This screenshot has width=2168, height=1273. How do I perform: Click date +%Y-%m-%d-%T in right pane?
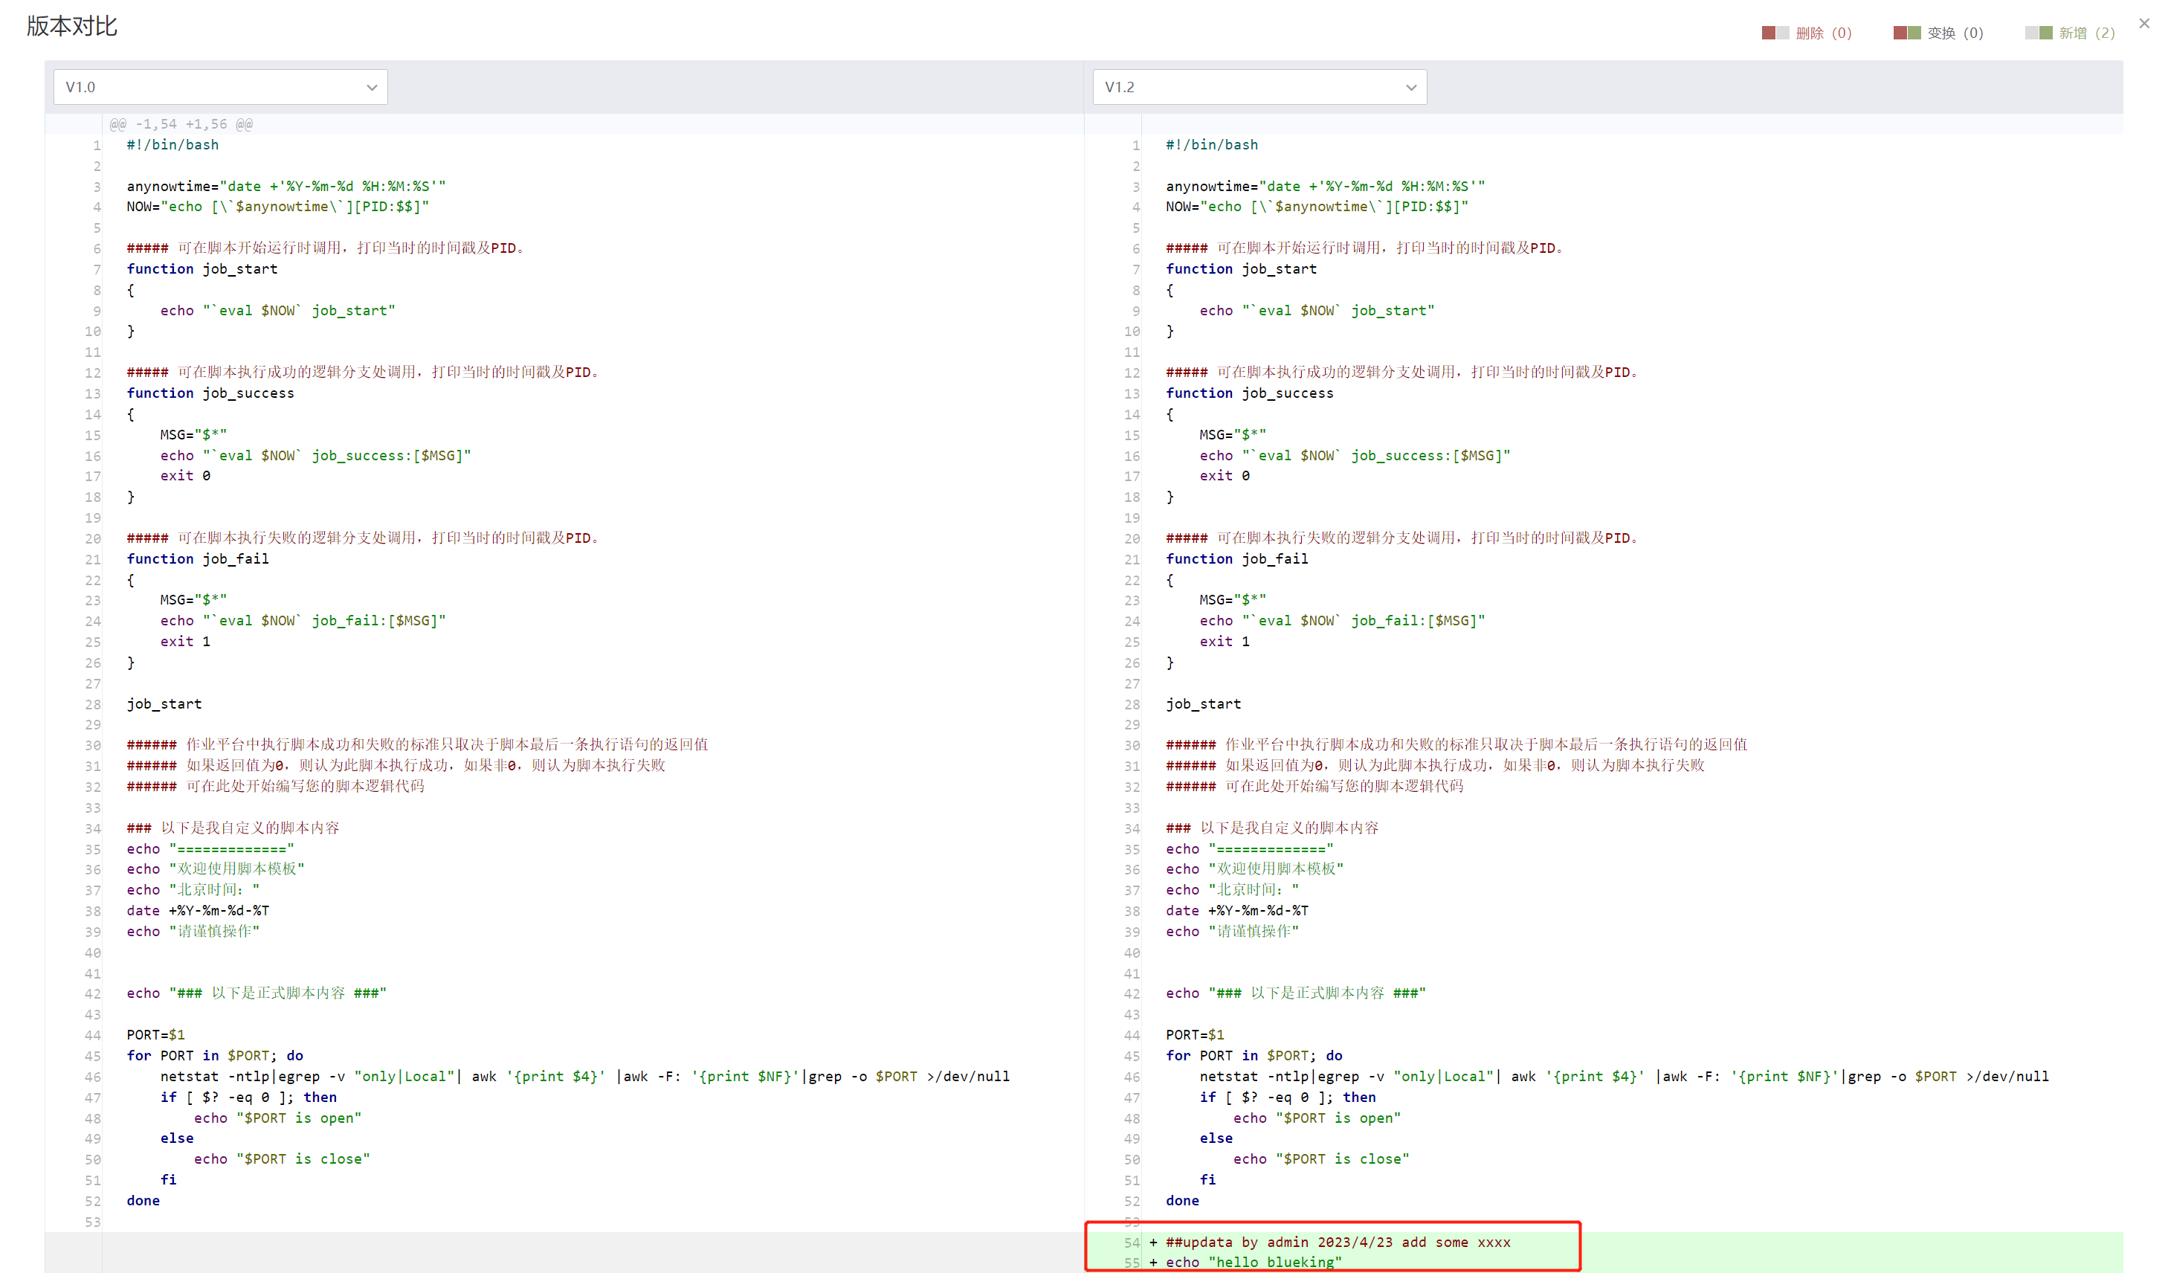point(1237,910)
